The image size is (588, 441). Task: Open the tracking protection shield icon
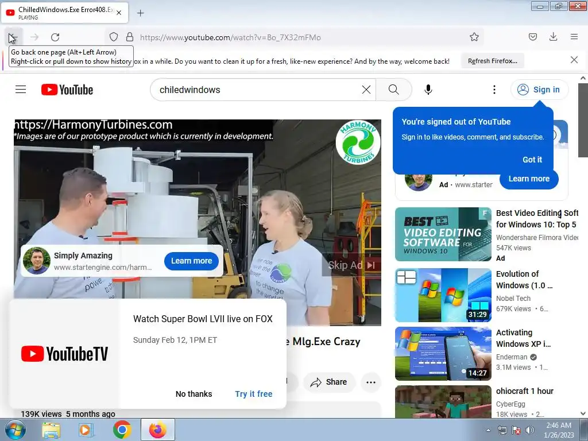pyautogui.click(x=114, y=37)
